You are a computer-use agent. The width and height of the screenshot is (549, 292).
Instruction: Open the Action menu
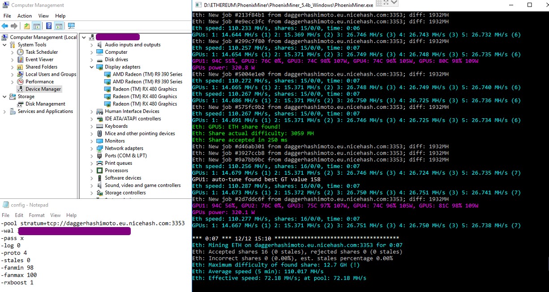click(x=25, y=16)
